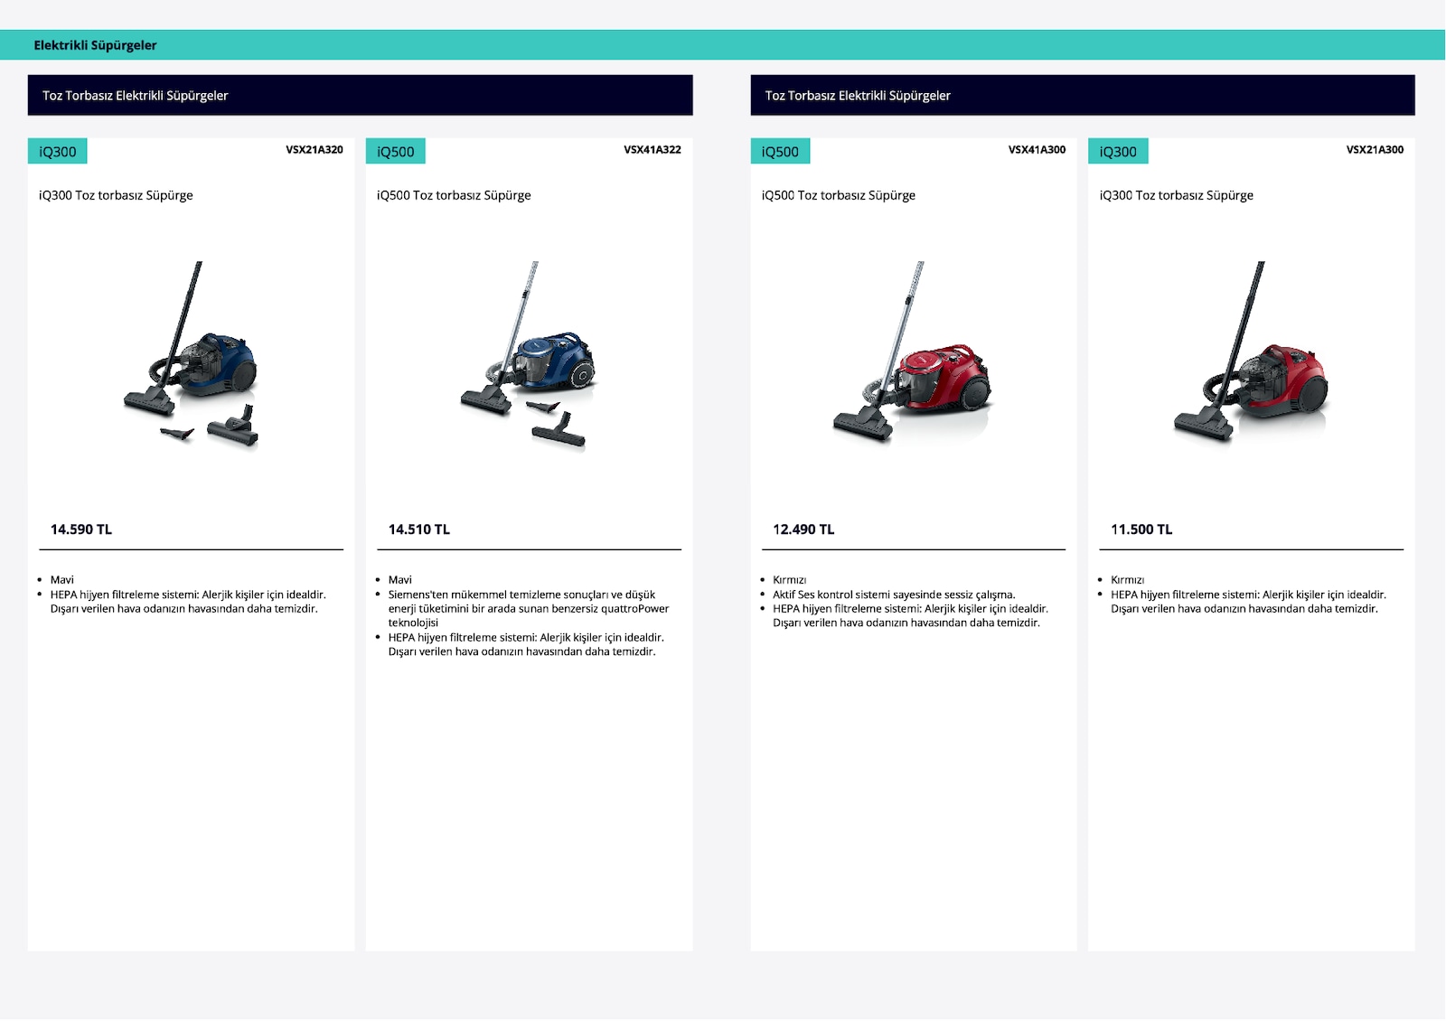Open the red iQ500 vacuum image priced 12.490 TL

[913, 352]
